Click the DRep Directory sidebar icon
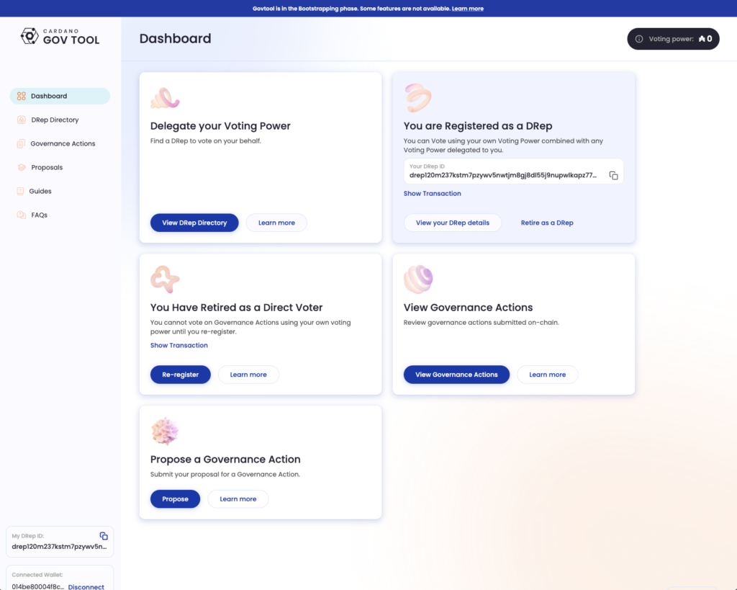Image resolution: width=737 pixels, height=590 pixels. pyautogui.click(x=22, y=120)
